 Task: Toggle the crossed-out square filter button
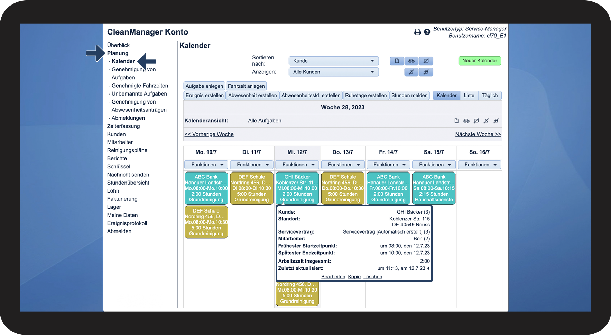pyautogui.click(x=426, y=61)
